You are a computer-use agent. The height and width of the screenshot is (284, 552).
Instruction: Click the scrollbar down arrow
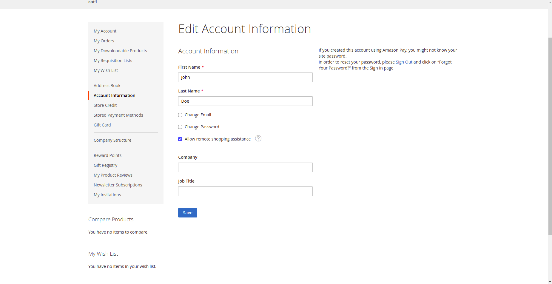pyautogui.click(x=550, y=282)
